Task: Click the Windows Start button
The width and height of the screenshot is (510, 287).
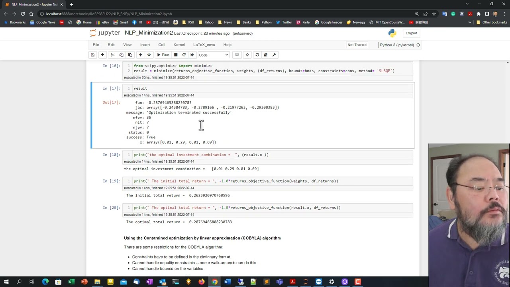Action: click(x=6, y=282)
